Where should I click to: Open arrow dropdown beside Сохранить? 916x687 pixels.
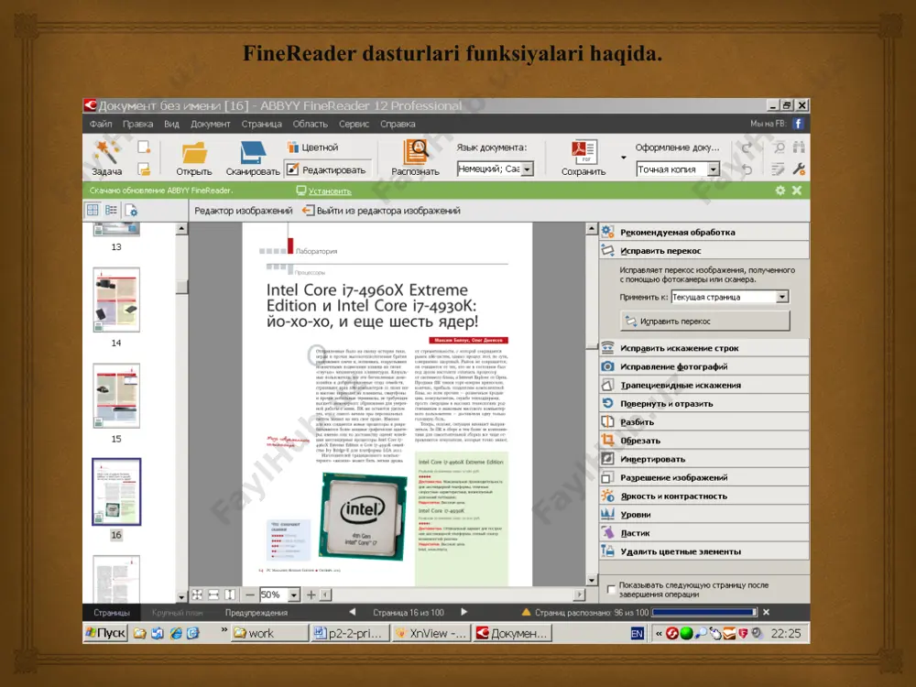[623, 158]
